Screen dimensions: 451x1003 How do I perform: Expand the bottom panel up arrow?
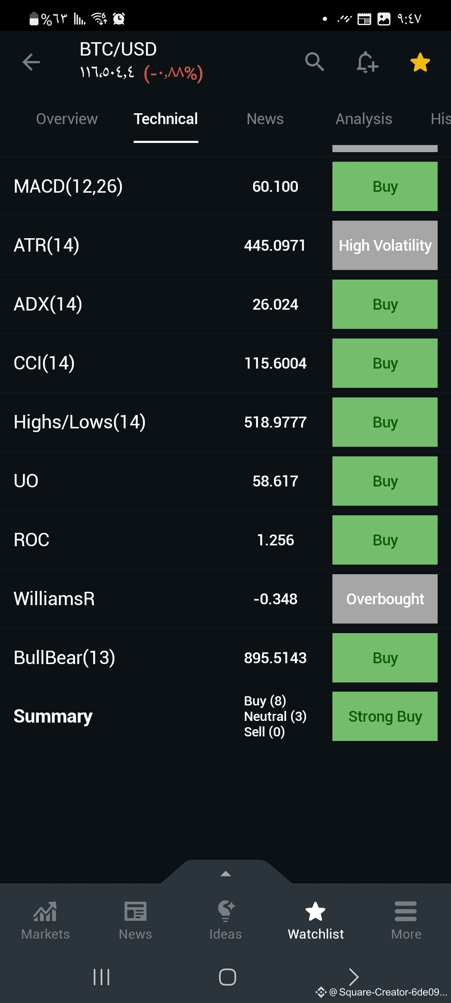coord(225,873)
